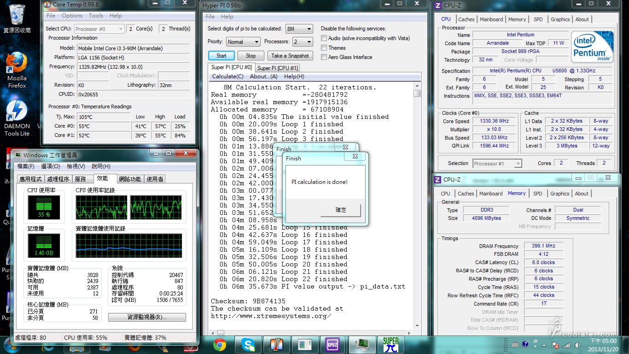Open Select CPU dropdown in Core Temp
Screen dimensions: 629x354
[x=99, y=29]
